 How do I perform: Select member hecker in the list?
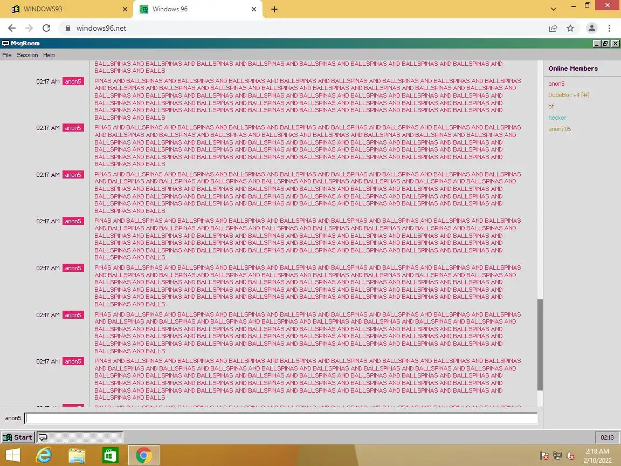557,118
